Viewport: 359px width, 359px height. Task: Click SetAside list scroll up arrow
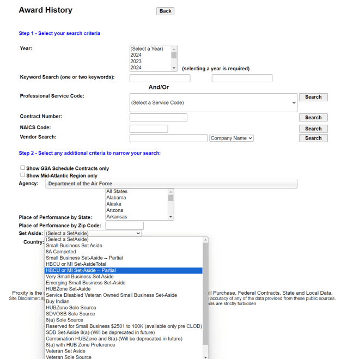[x=205, y=240]
